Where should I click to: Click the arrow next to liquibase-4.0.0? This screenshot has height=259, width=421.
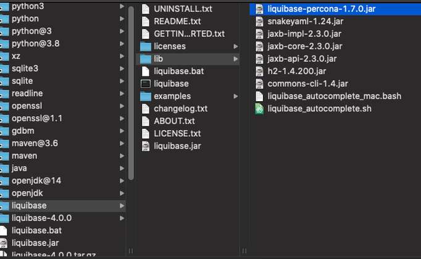(122, 218)
